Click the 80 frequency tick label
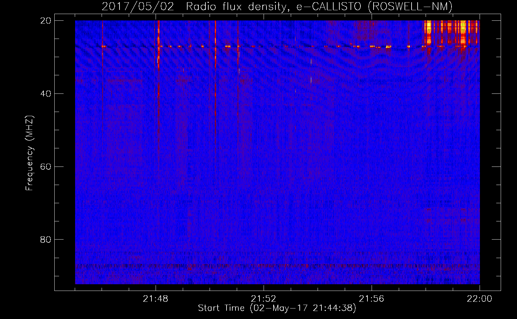517x319 pixels. click(x=45, y=240)
